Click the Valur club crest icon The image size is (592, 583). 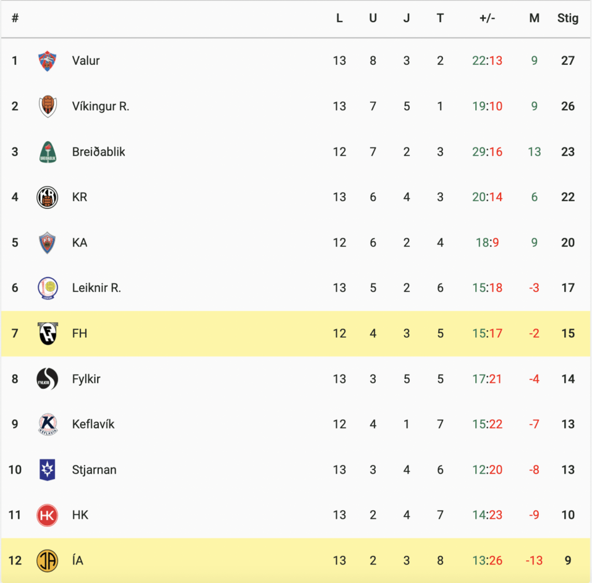tap(47, 61)
